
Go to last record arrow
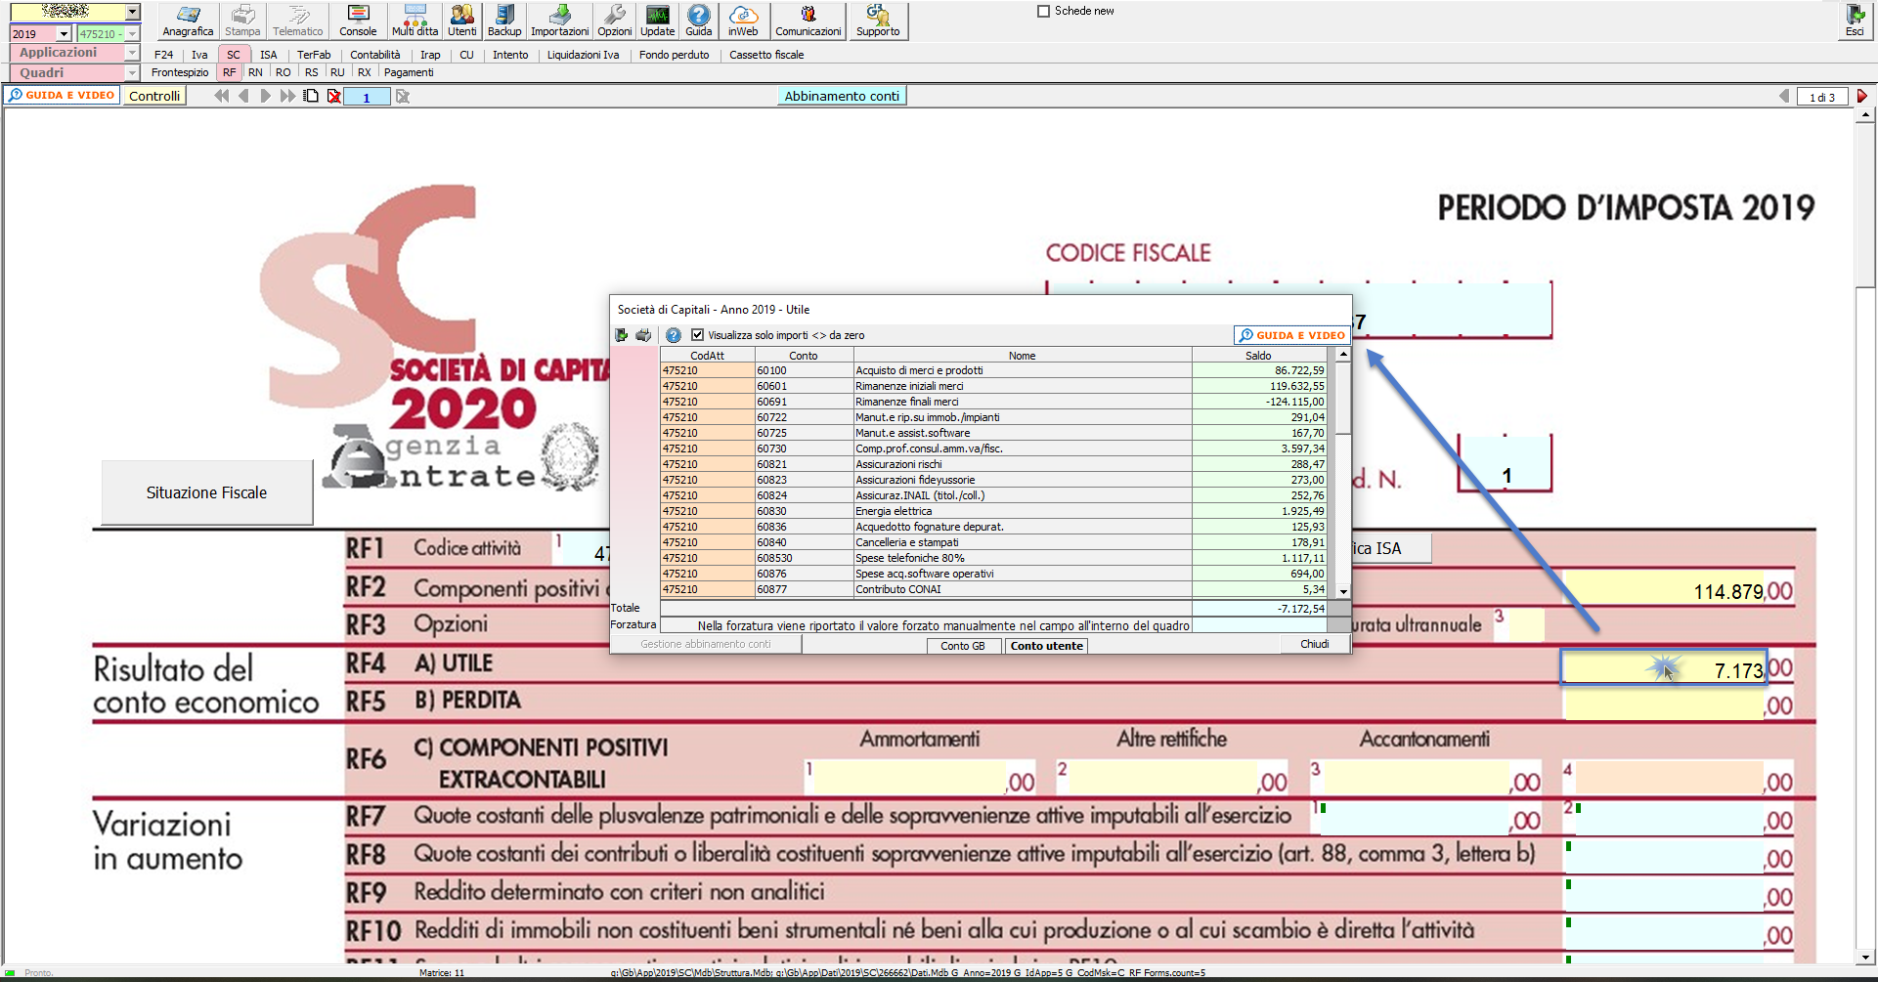(x=287, y=96)
